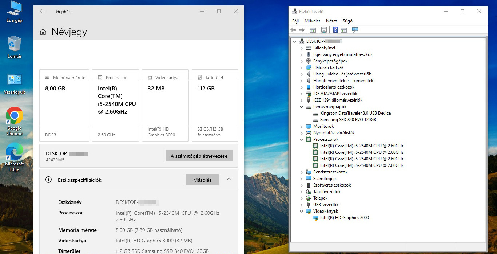Click the Fényképezőgépek camera icon
The width and height of the screenshot is (497, 254).
click(x=309, y=61)
